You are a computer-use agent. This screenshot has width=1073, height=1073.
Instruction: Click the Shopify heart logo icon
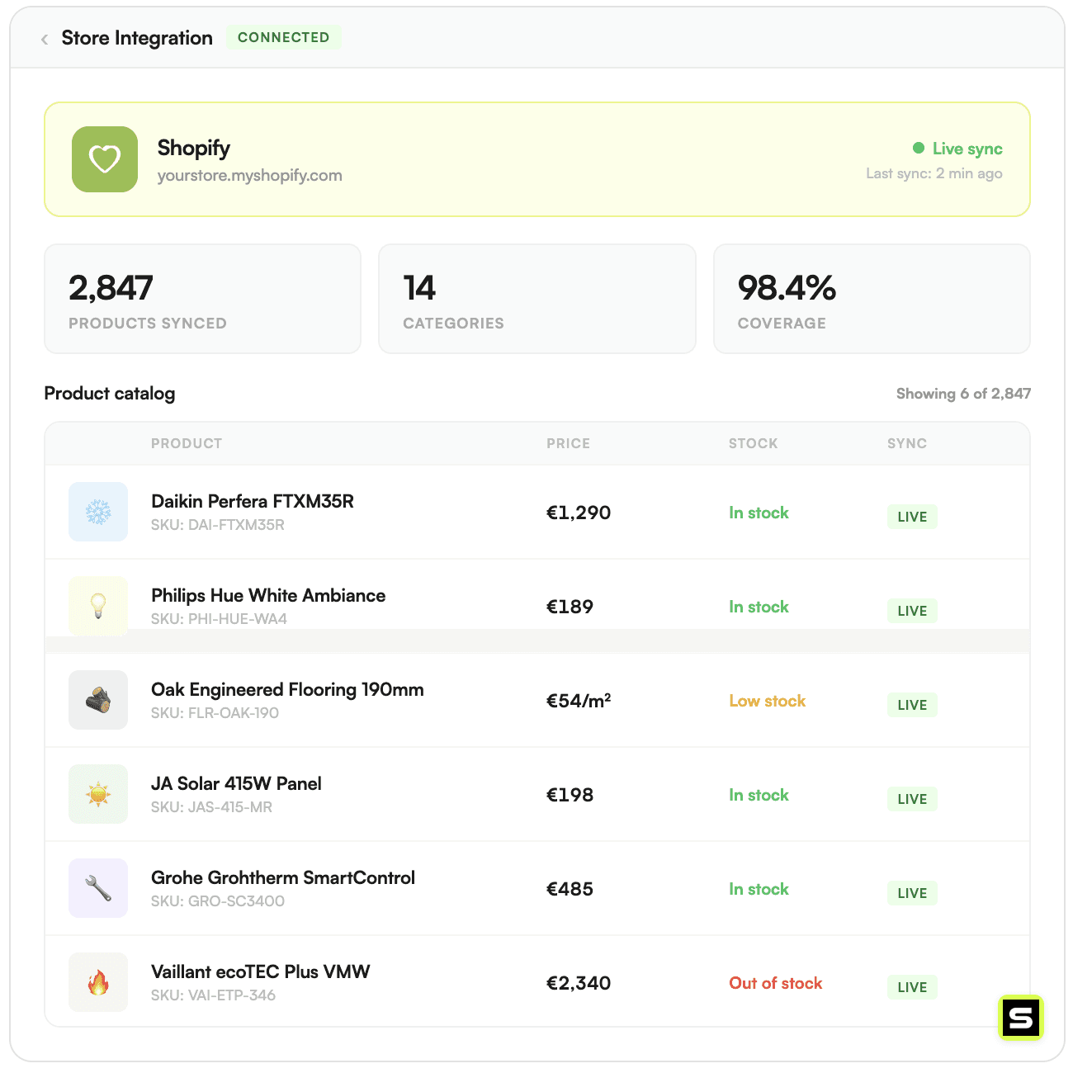pyautogui.click(x=105, y=159)
